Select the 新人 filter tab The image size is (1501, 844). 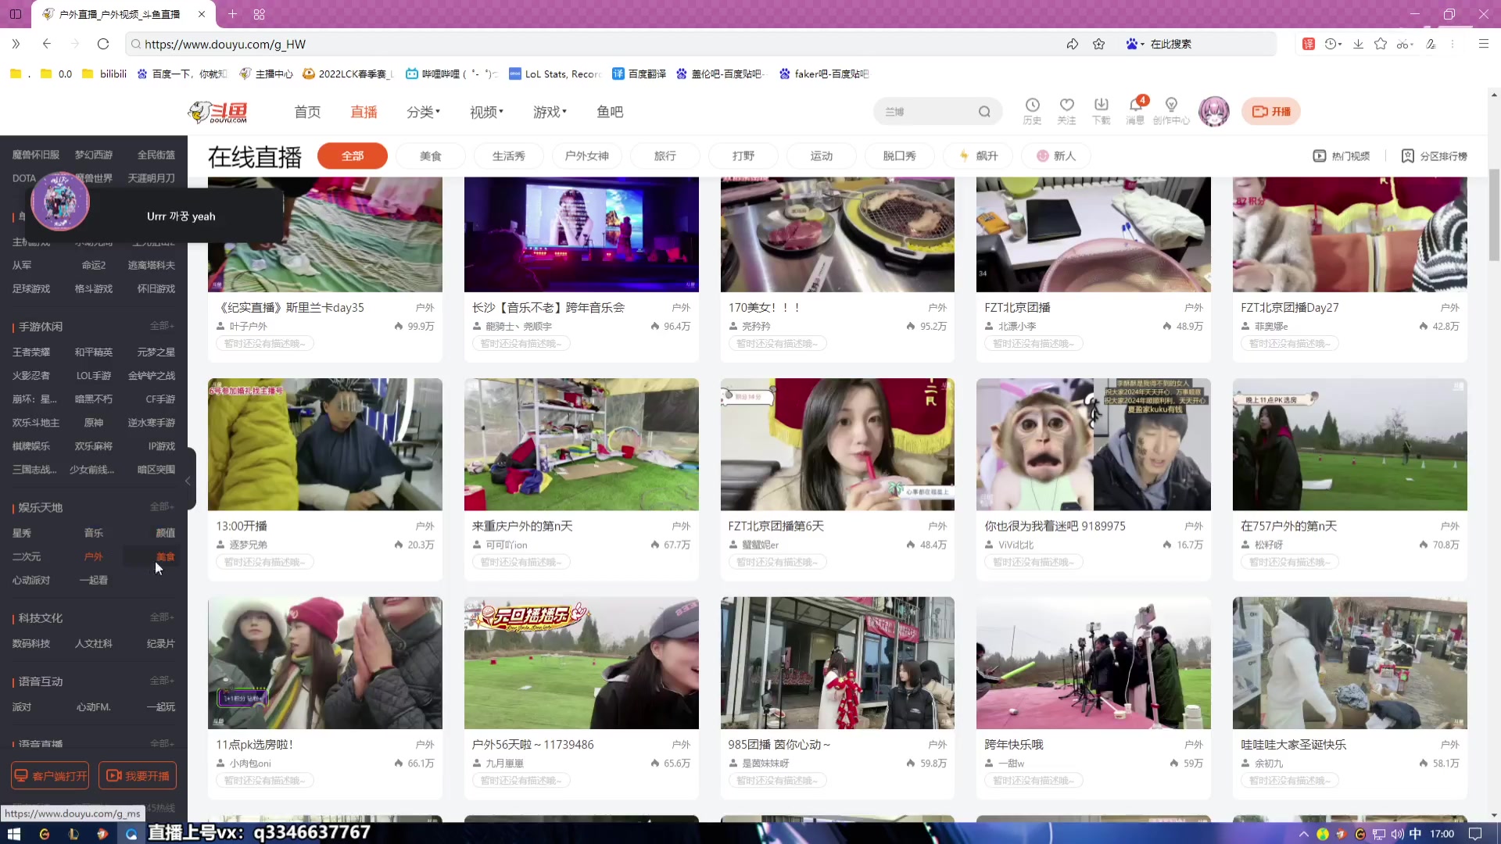[1056, 156]
